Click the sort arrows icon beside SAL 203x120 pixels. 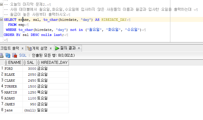pyautogui.click(x=25, y=63)
